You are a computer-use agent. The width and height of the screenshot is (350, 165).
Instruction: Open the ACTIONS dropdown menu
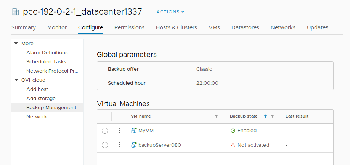(170, 12)
